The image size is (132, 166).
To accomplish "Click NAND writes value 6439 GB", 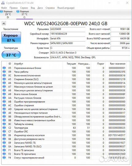I will tap(120, 38).
